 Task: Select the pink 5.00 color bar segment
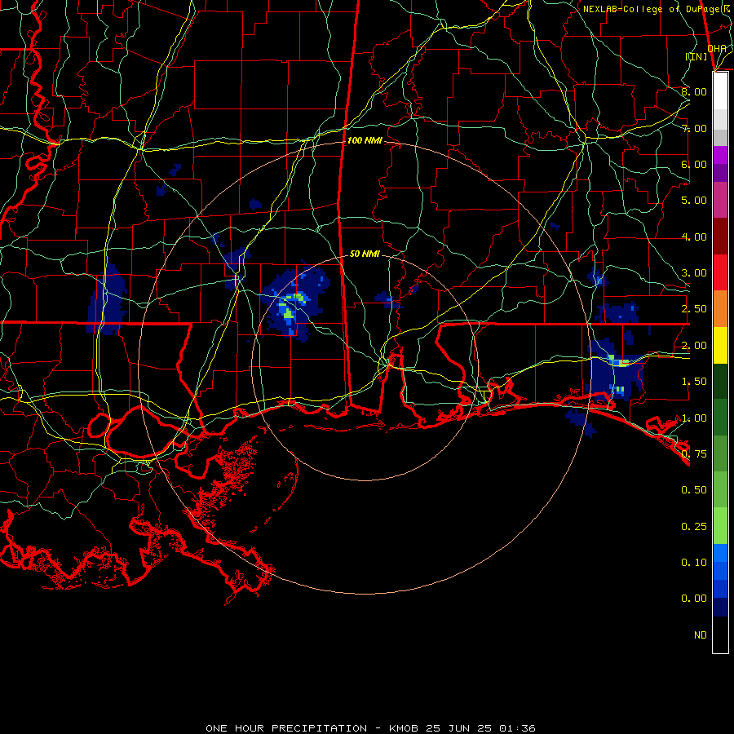pos(720,200)
